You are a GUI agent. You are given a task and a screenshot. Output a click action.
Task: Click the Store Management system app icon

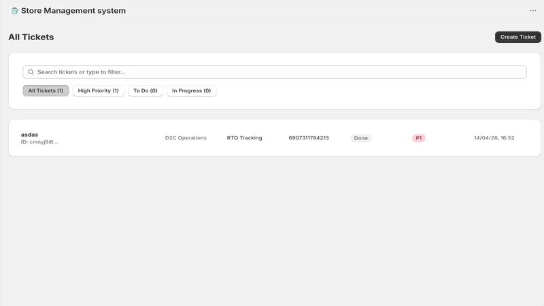coord(14,11)
